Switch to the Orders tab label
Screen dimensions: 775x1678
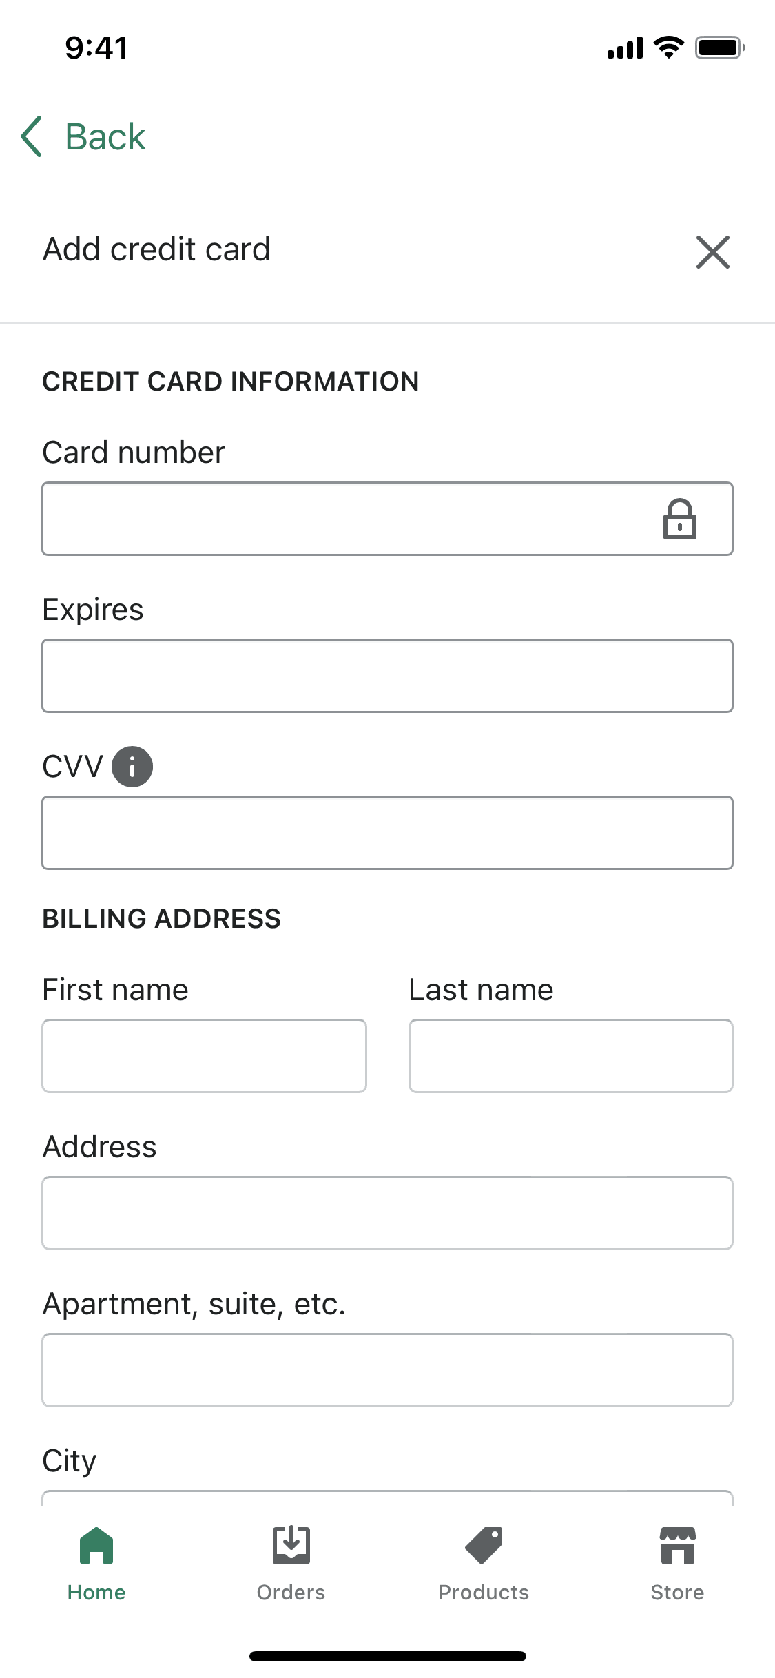pos(291,1593)
